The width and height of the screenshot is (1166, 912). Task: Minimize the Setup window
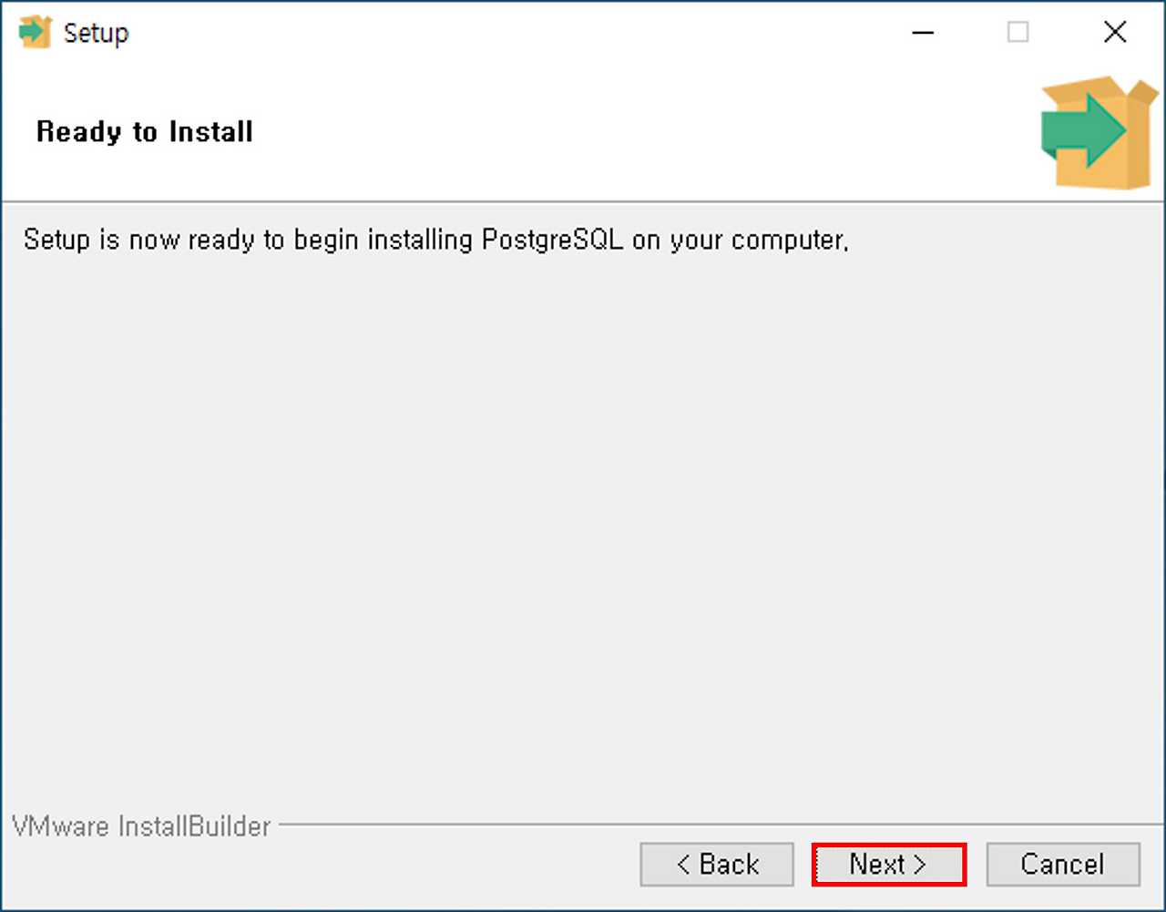[923, 32]
